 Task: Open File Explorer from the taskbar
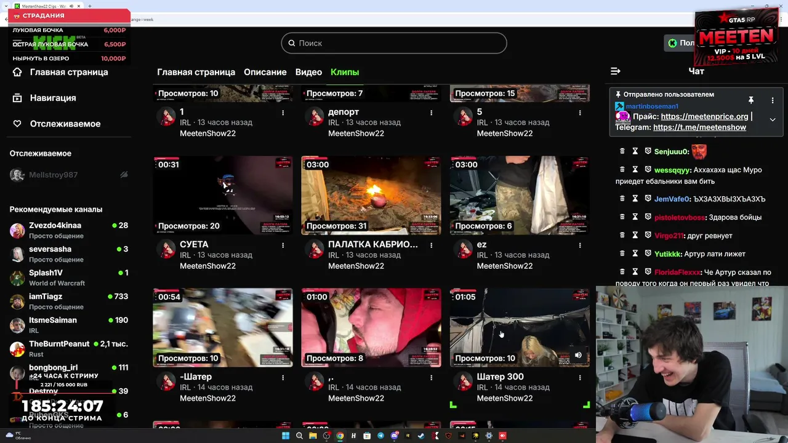click(313, 436)
